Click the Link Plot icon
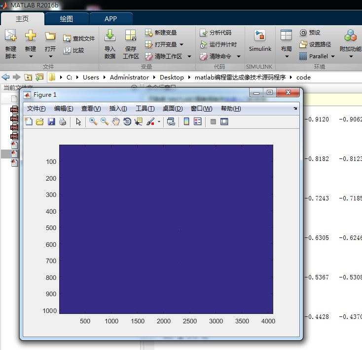362x350 pixels. coord(171,121)
